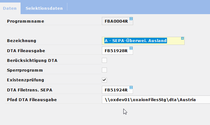Viewport: 210px width, 125px height.
Task: Click the Bezeichnung label
Action: point(22,41)
